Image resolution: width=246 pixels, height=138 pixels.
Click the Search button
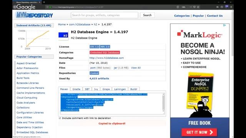[x=147, y=15]
